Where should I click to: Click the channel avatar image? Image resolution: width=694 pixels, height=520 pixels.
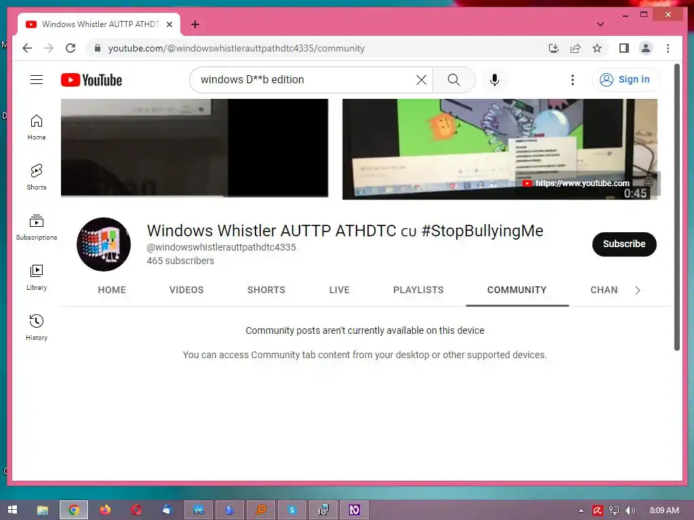tap(104, 244)
